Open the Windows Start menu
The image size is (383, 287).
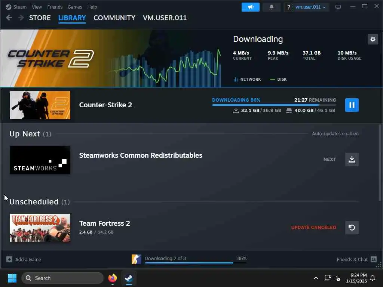pyautogui.click(x=12, y=278)
